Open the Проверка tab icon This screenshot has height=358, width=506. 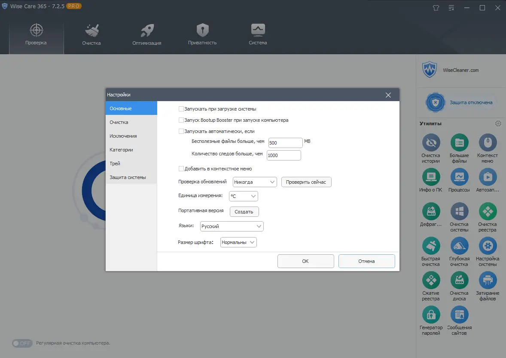(x=37, y=30)
